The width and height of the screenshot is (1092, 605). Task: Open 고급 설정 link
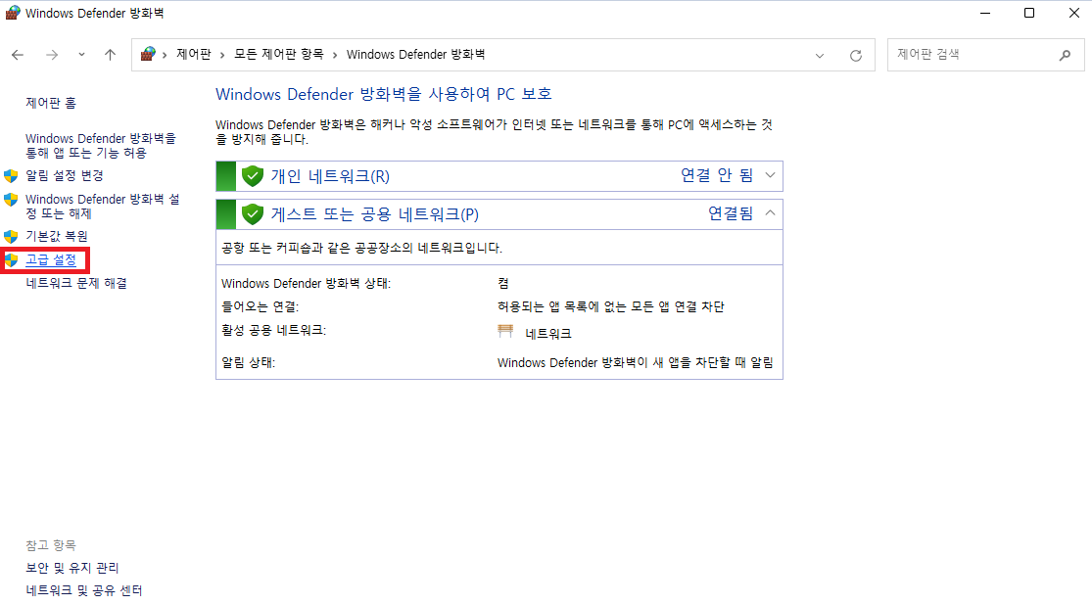pos(51,259)
